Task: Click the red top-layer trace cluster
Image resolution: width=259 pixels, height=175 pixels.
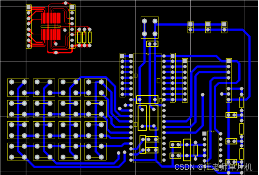Action: coord(51,27)
